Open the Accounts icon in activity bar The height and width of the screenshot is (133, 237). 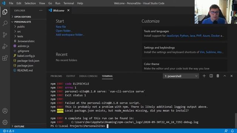click(5, 111)
